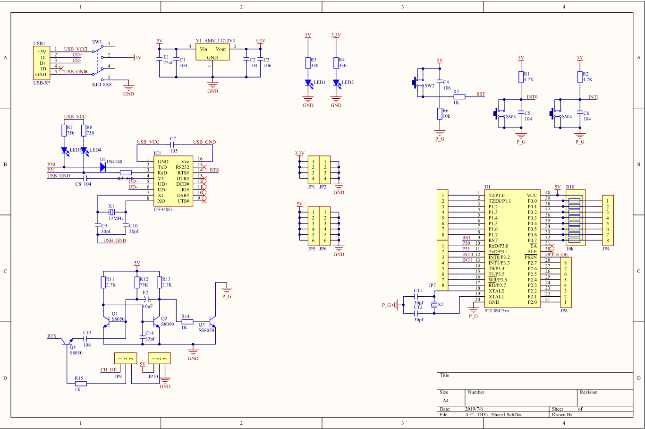
Task: Click the X2 crystal near XTAL pins
Action: click(435, 305)
